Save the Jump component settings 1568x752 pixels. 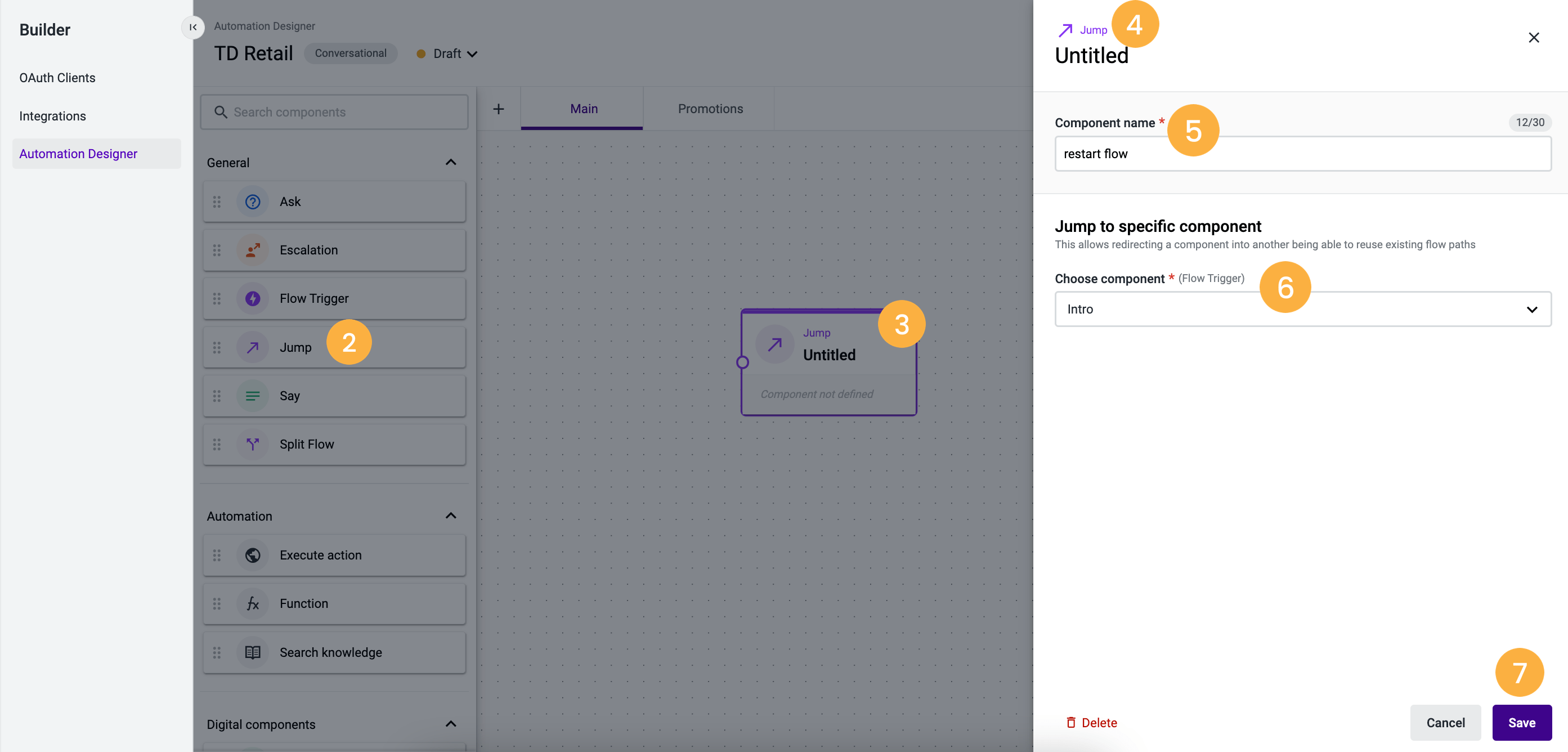coord(1522,723)
